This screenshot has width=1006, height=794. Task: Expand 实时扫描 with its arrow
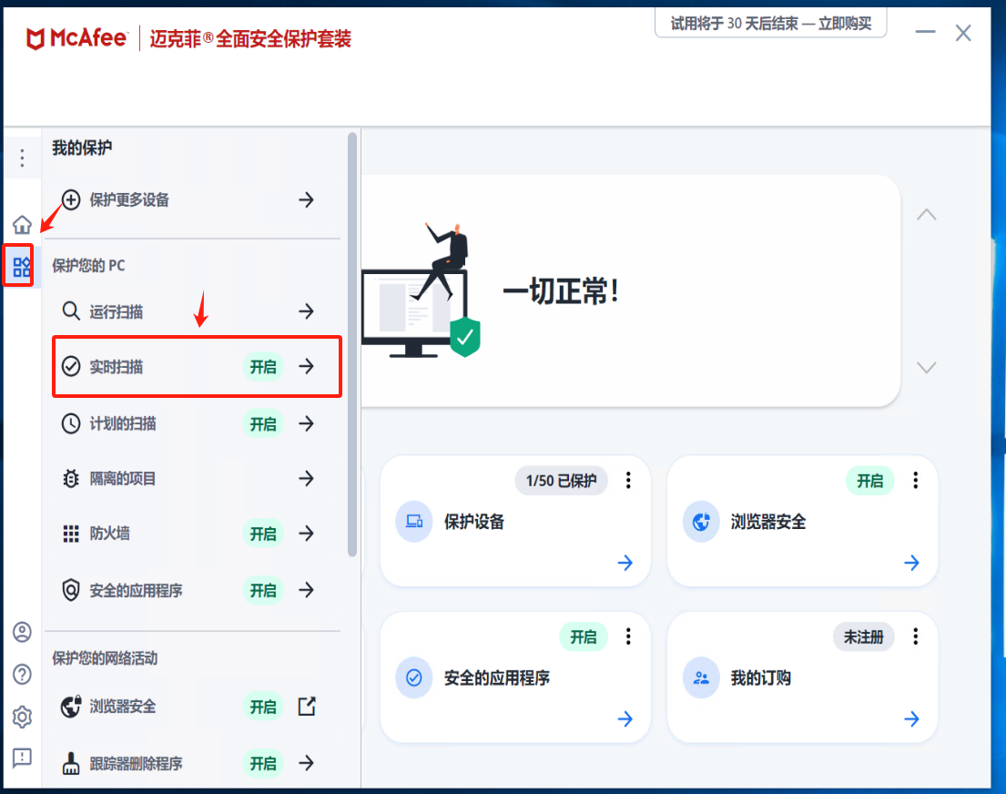(x=306, y=367)
